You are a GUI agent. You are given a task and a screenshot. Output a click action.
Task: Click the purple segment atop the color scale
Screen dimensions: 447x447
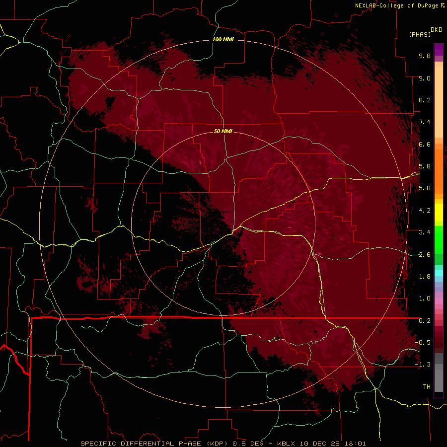(x=439, y=50)
